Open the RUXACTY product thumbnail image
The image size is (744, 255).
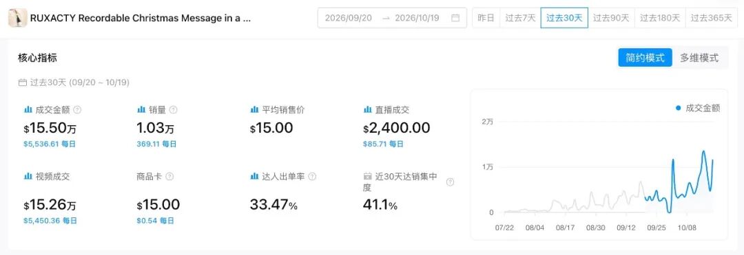[17, 18]
